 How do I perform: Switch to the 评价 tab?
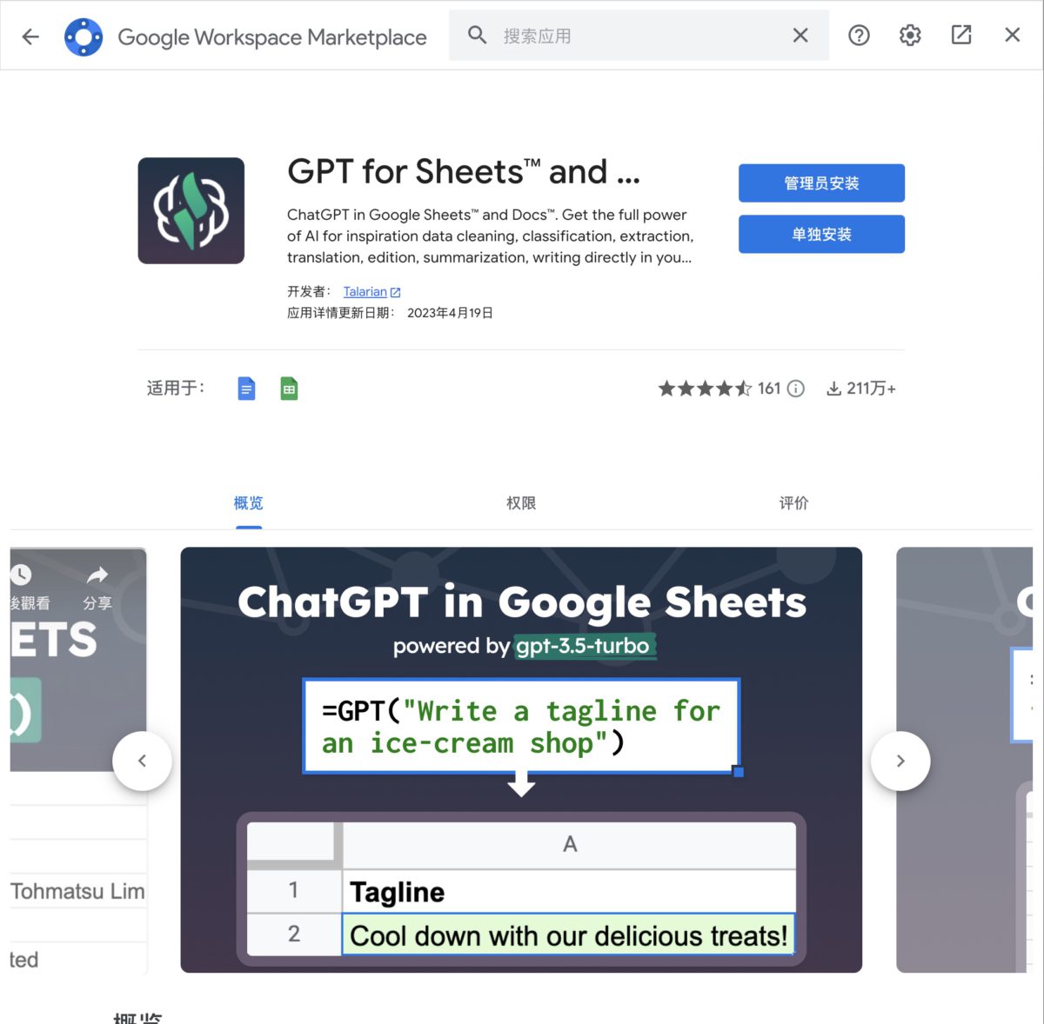[793, 503]
